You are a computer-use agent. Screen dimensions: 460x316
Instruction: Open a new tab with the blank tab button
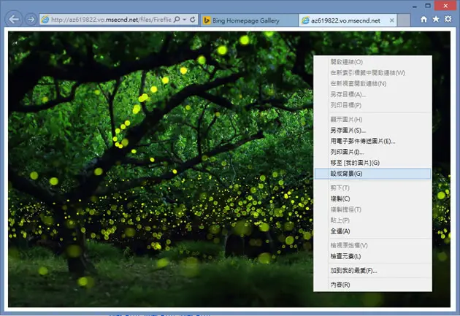pyautogui.click(x=404, y=20)
